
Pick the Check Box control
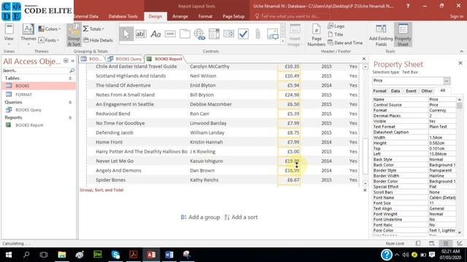(x=243, y=34)
